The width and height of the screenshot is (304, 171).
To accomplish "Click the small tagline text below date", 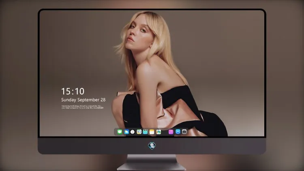I will point(82,107).
